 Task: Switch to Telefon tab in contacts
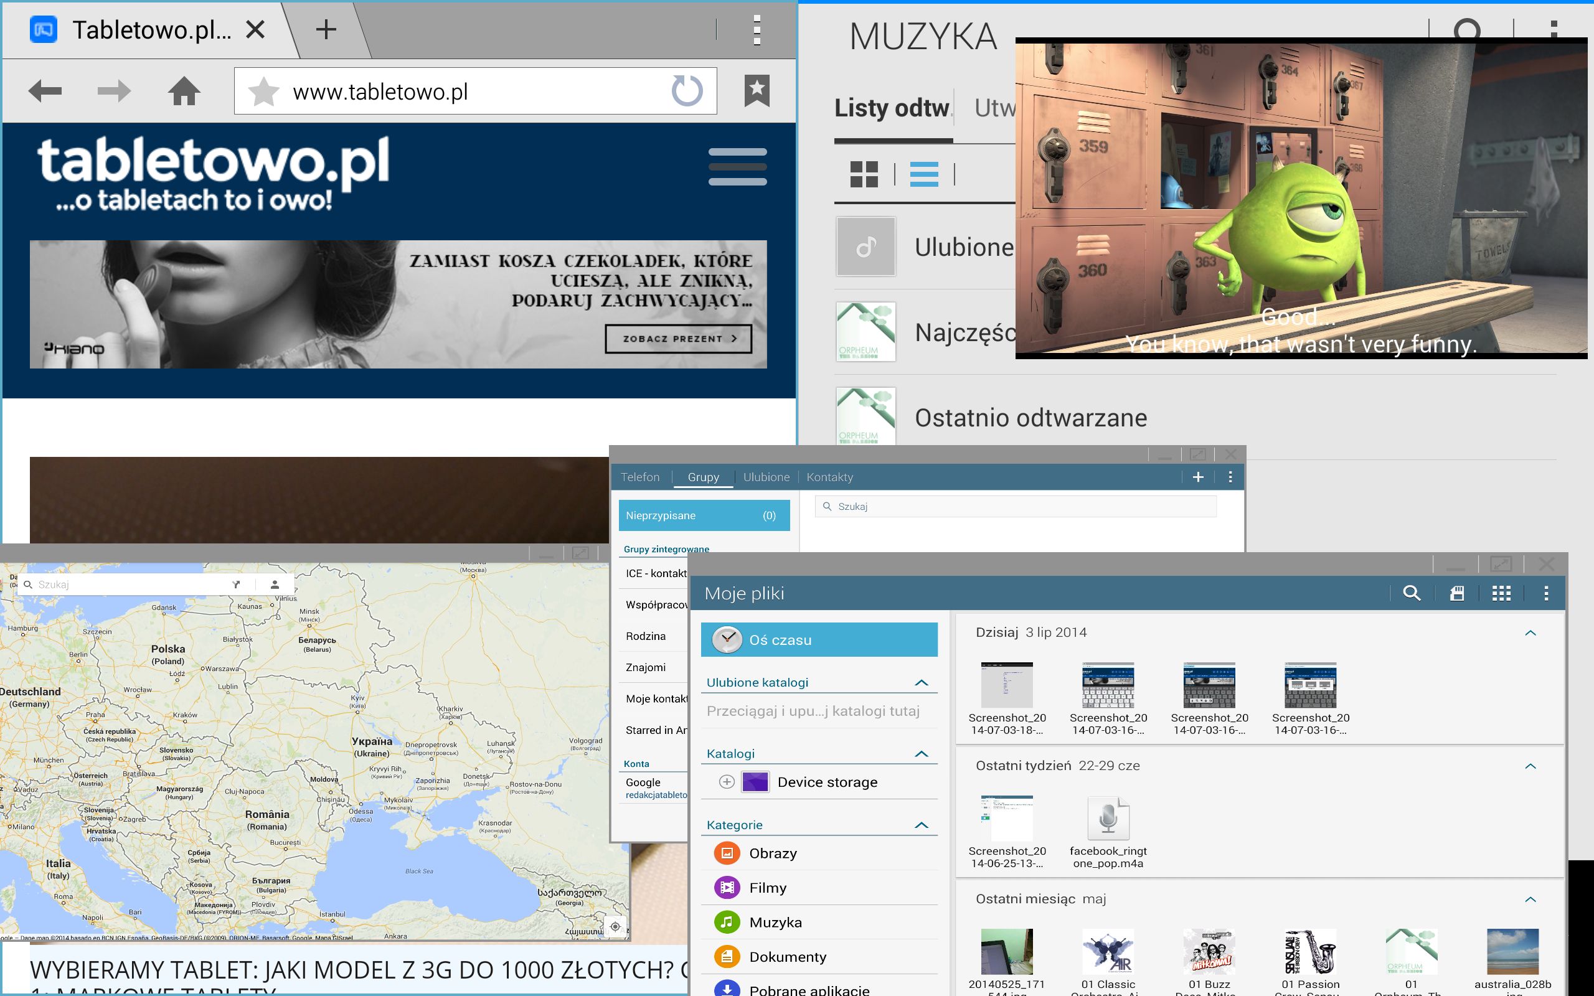pos(639,477)
